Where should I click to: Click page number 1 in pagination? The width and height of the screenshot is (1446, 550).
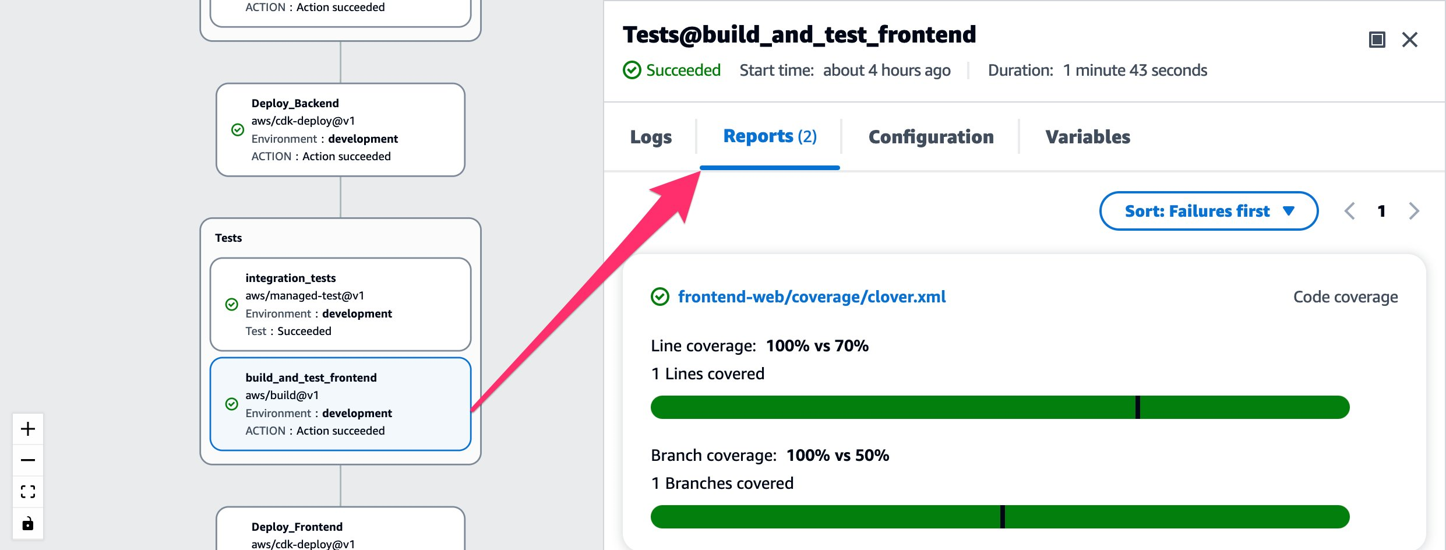click(1382, 211)
